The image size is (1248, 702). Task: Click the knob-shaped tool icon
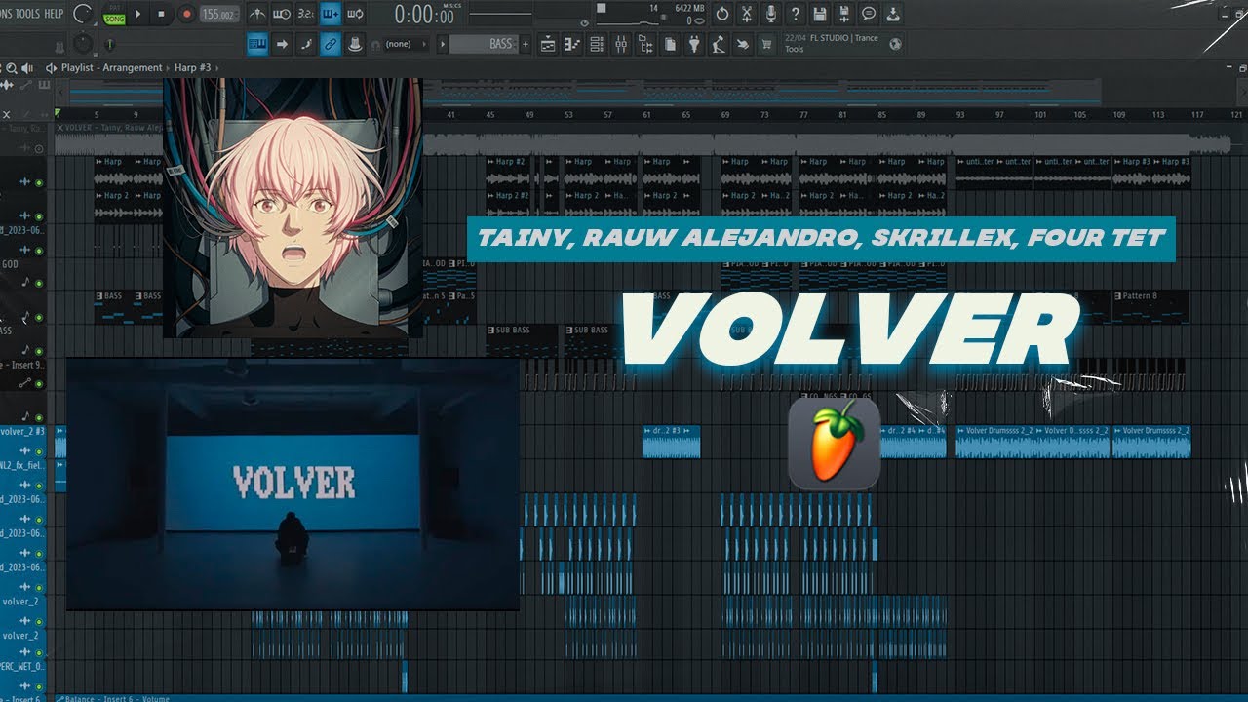pyautogui.click(x=355, y=44)
